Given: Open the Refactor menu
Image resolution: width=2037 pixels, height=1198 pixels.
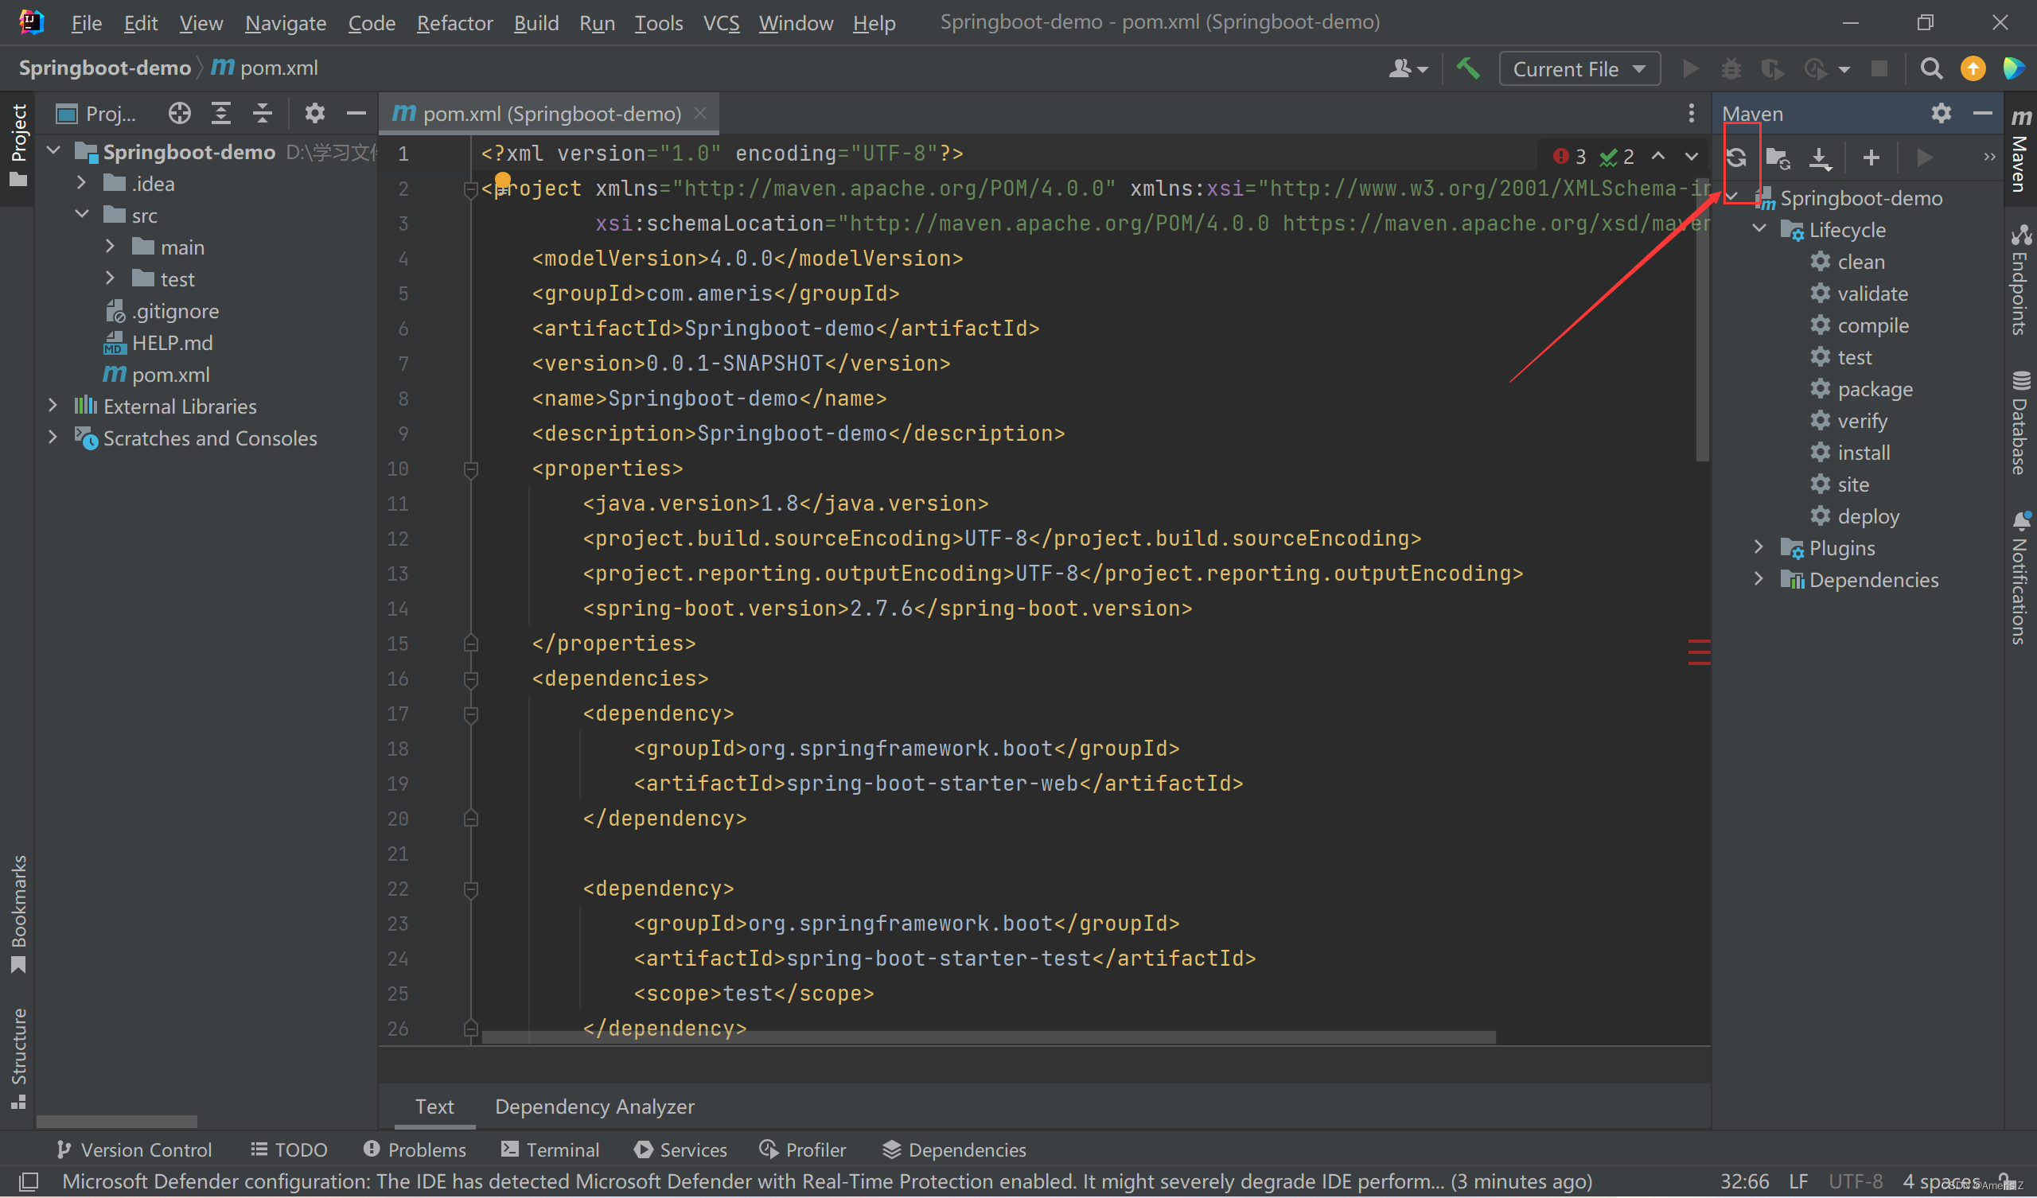Looking at the screenshot, I should pos(454,22).
